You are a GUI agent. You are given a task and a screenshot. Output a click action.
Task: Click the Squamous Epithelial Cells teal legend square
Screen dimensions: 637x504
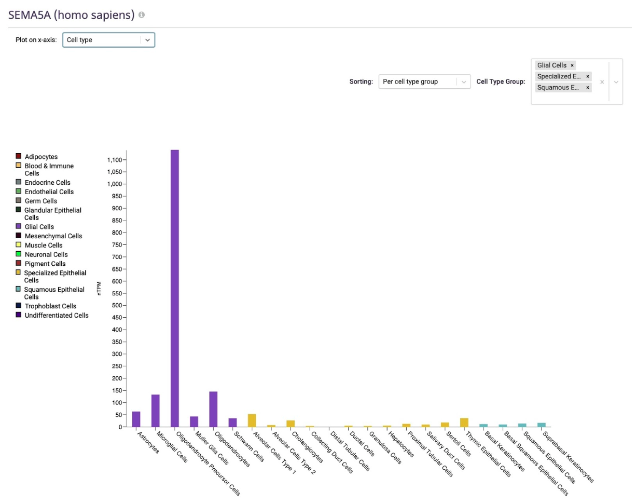[18, 290]
